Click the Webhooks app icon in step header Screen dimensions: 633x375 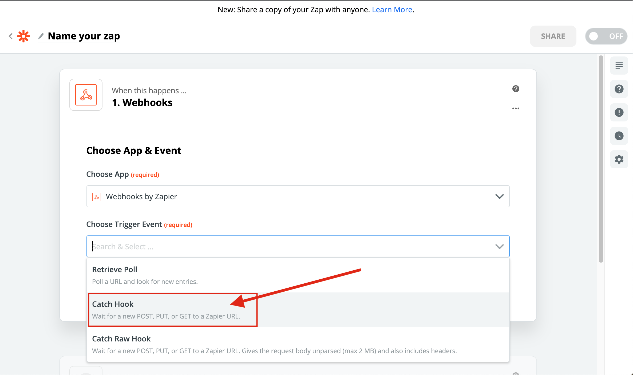[x=86, y=95]
